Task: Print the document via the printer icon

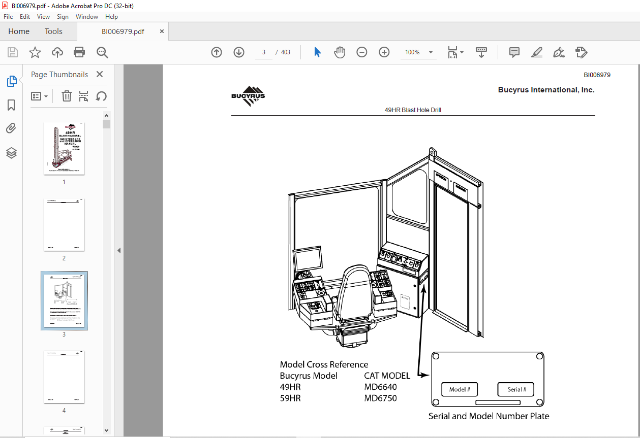Action: (79, 52)
